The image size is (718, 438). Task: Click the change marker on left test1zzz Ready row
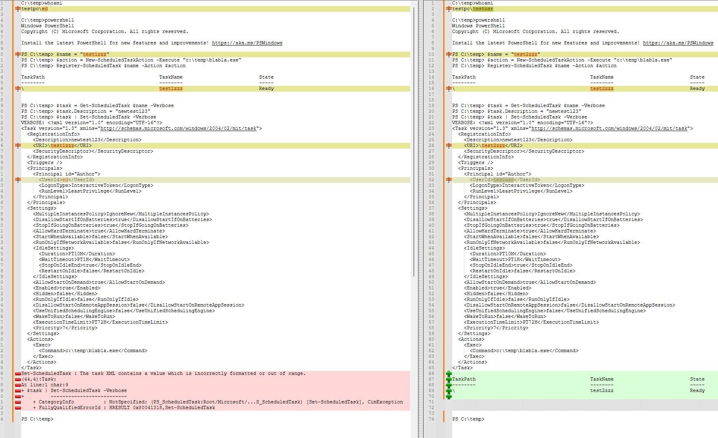coord(18,88)
